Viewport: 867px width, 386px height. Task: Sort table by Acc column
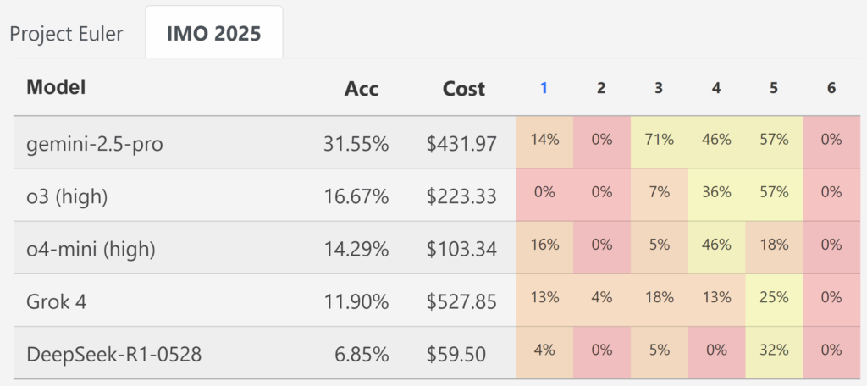click(361, 88)
